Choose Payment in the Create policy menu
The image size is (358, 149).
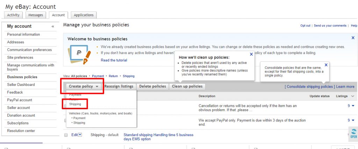coord(75,95)
